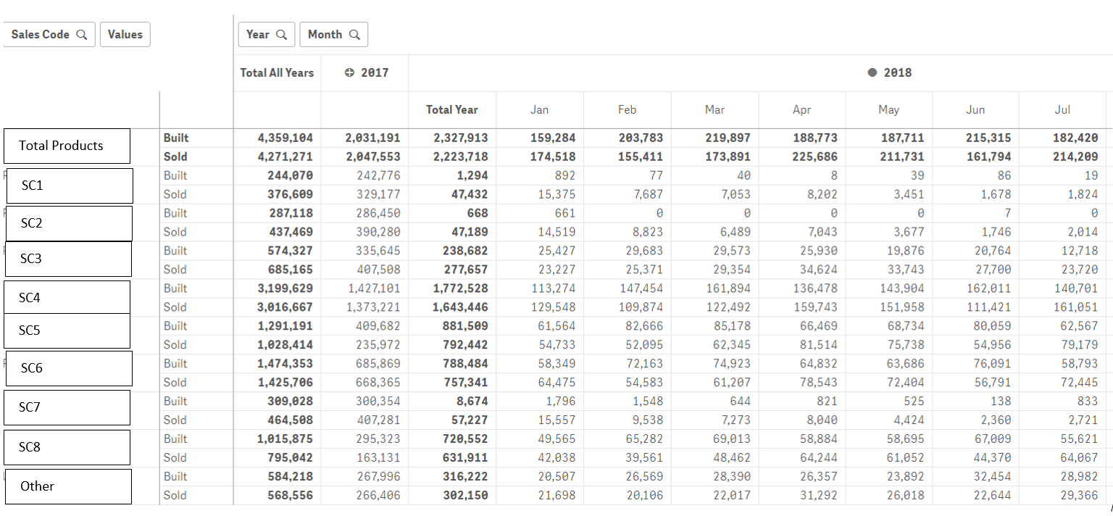Screen dimensions: 1113x516
Task: Select the Total Year column header
Action: tap(451, 109)
